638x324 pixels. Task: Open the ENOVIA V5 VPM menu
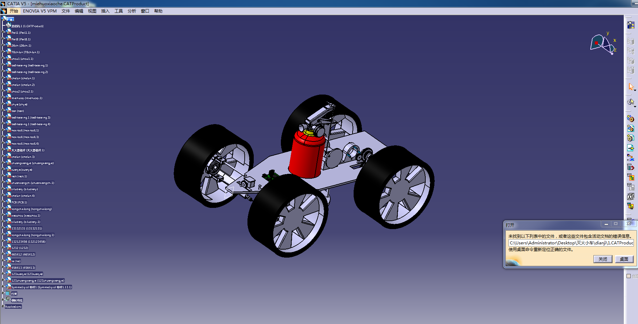pyautogui.click(x=40, y=11)
